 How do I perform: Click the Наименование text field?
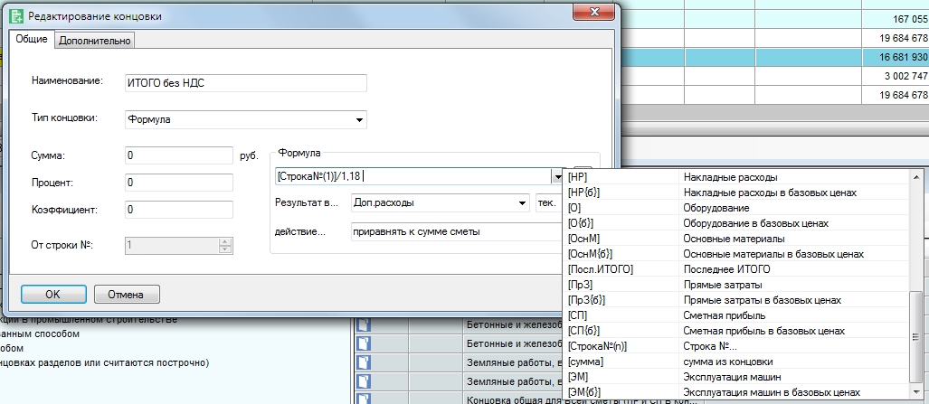click(x=247, y=82)
